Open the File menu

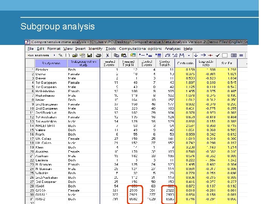coord(31,49)
